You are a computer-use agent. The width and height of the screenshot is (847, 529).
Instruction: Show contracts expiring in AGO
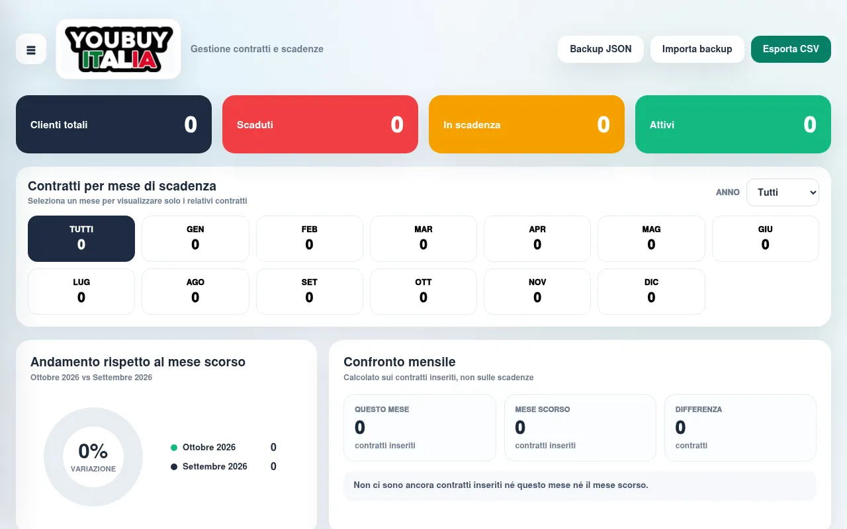tap(195, 292)
